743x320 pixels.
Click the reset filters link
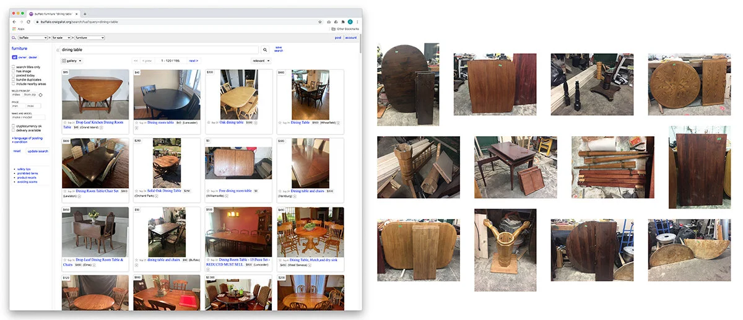pyautogui.click(x=17, y=151)
